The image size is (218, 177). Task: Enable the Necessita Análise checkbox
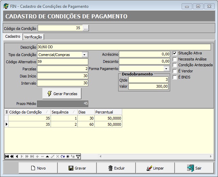tap(175, 59)
